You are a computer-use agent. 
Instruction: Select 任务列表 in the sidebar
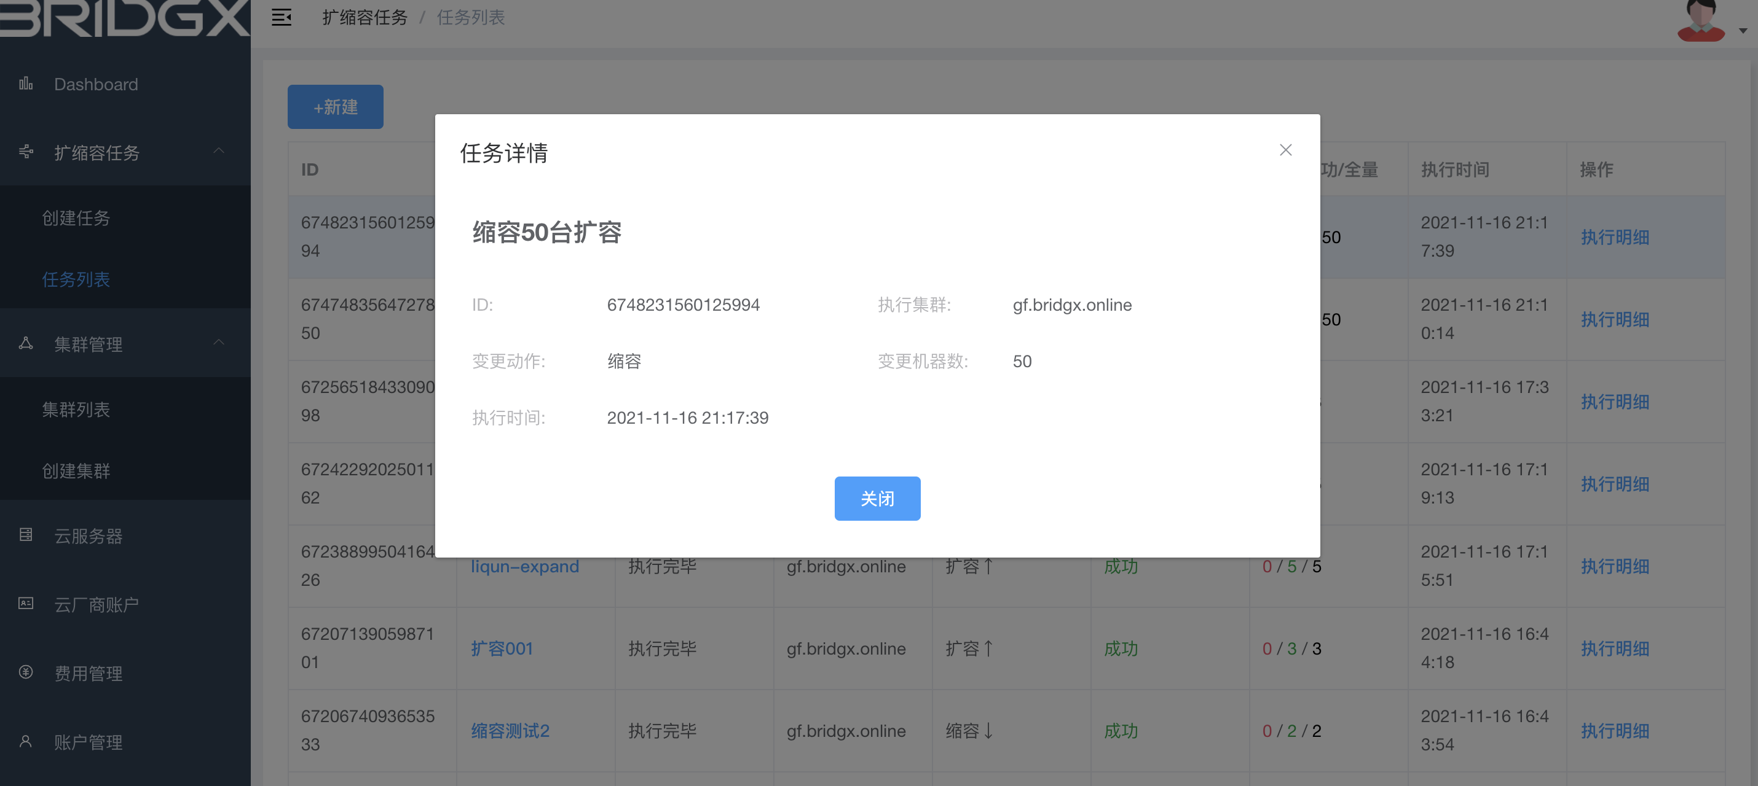tap(76, 279)
